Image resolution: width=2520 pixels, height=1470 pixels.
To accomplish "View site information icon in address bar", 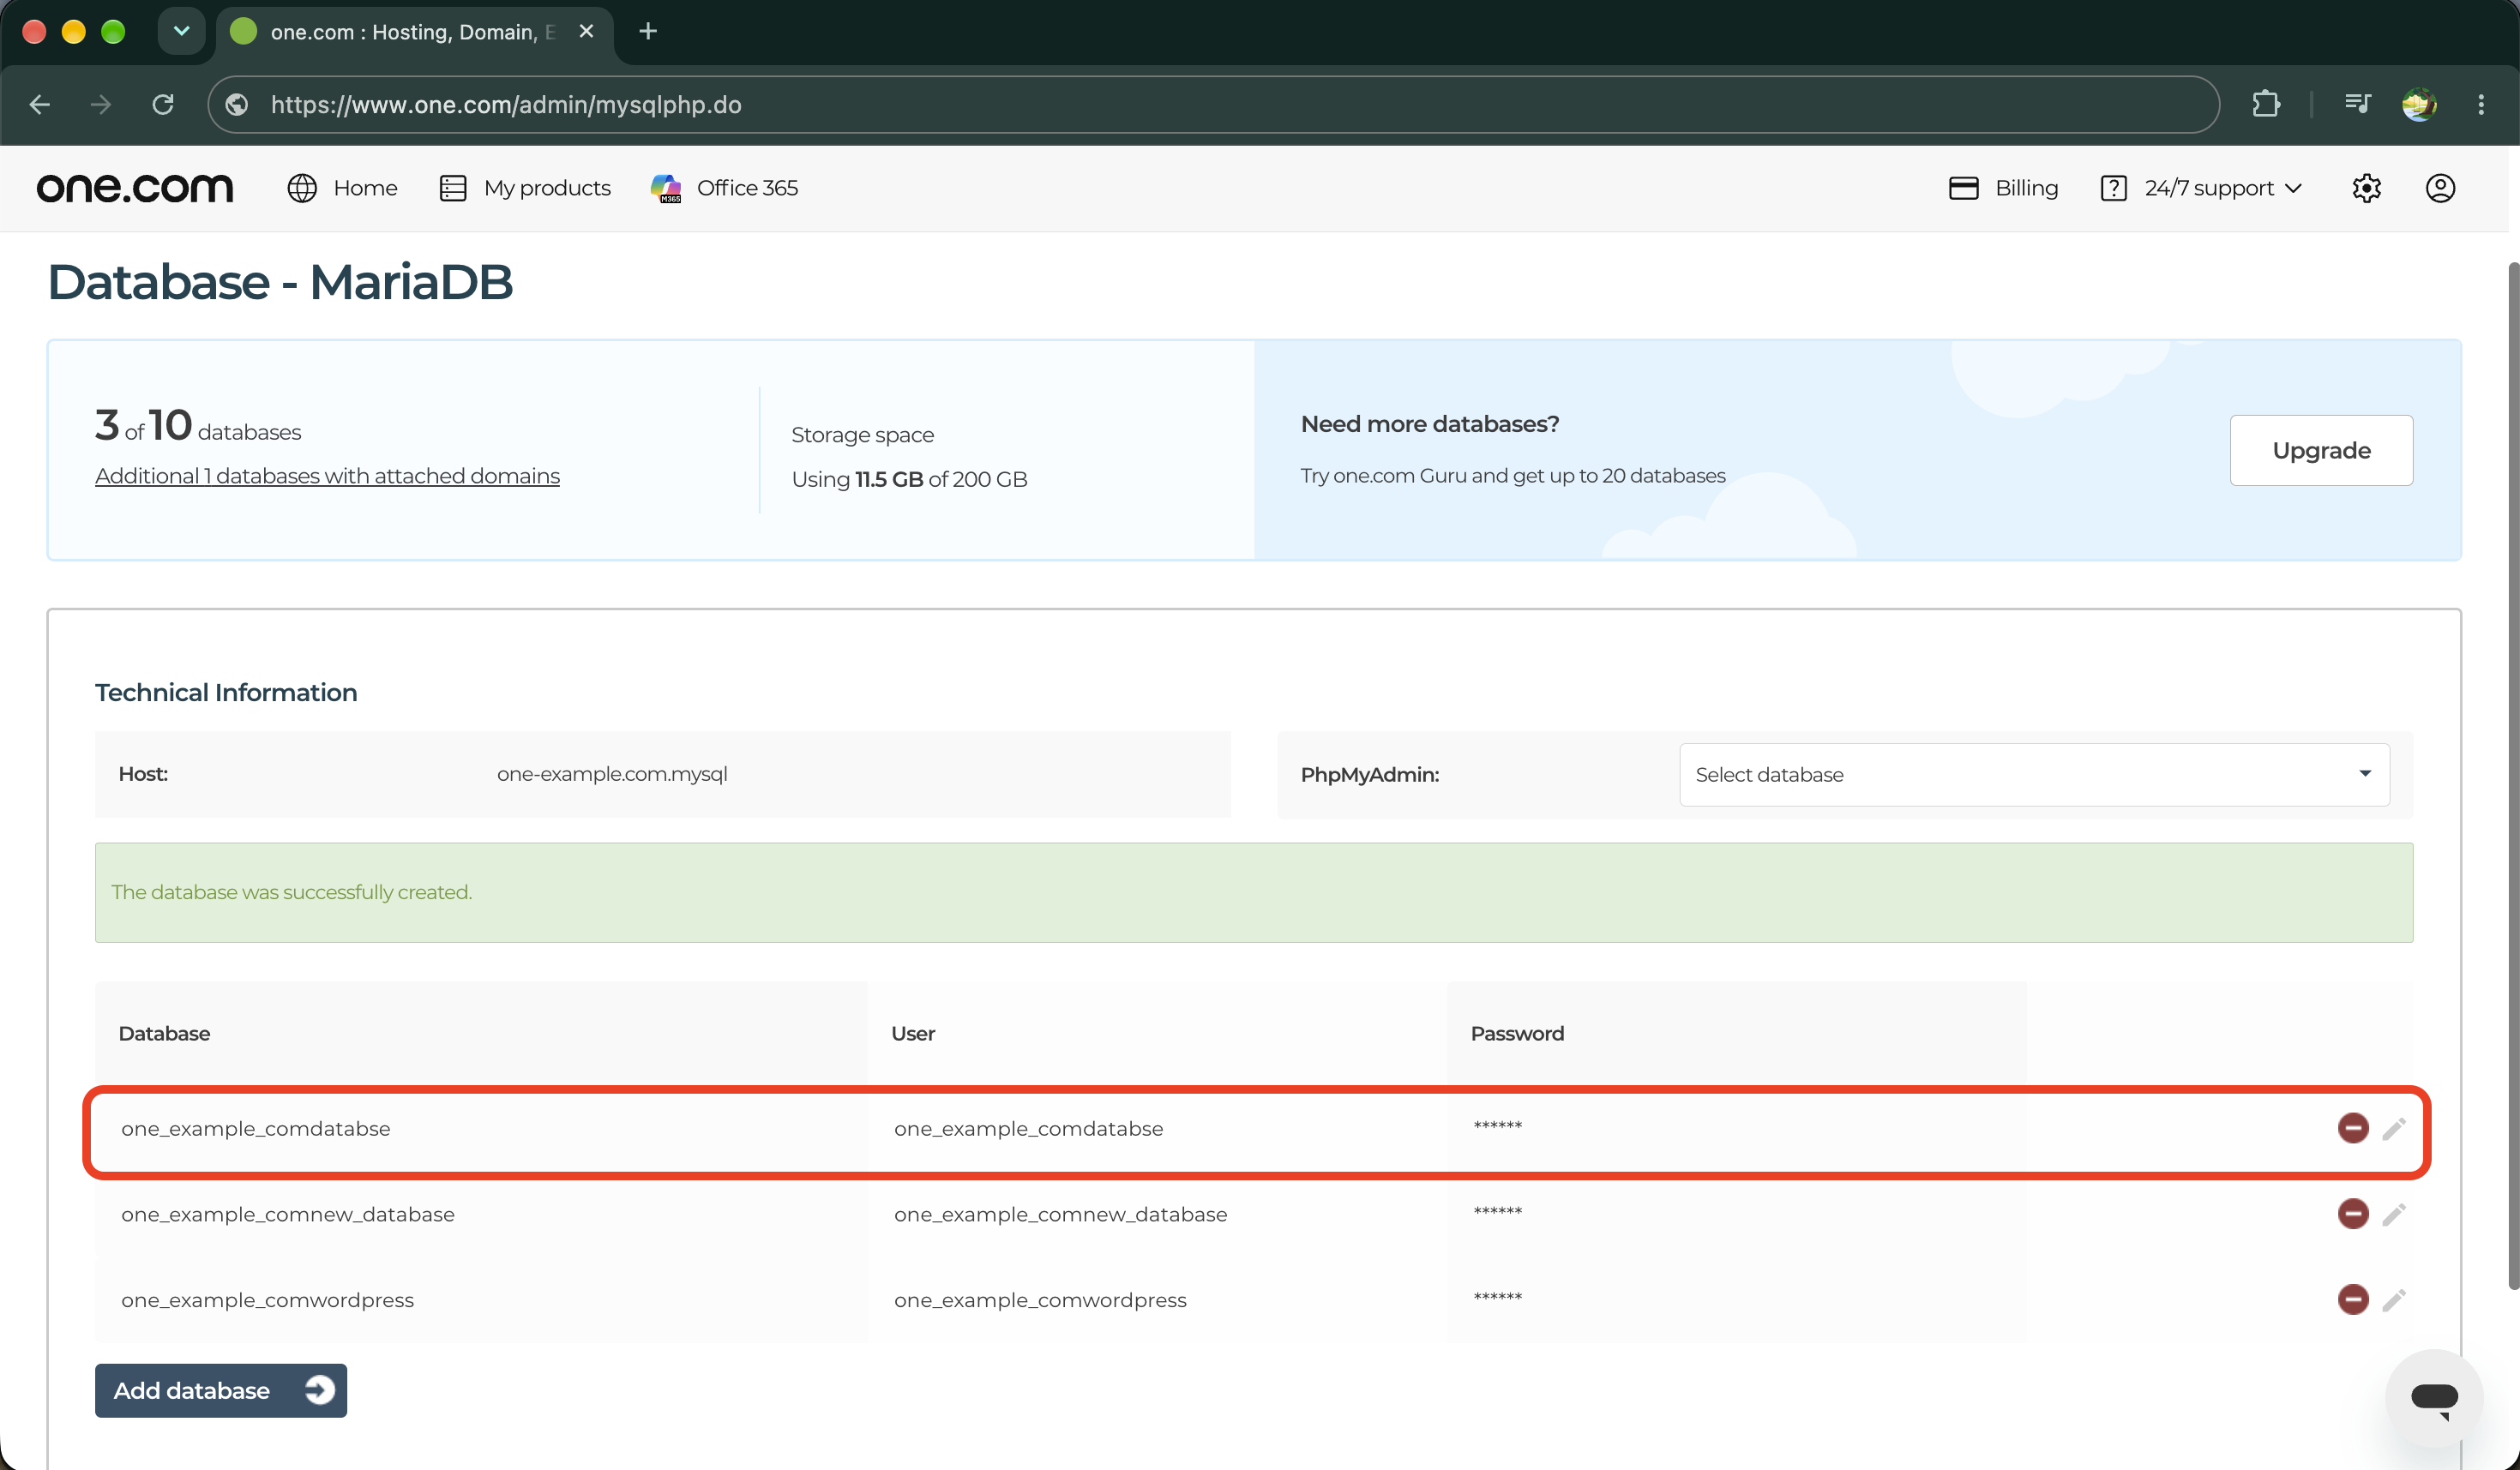I will (x=237, y=104).
